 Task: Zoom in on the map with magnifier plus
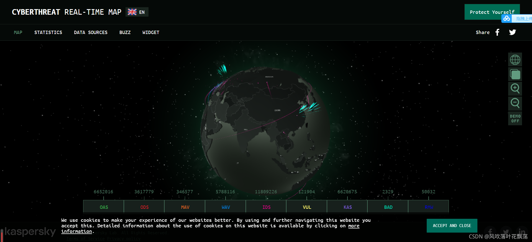(515, 89)
